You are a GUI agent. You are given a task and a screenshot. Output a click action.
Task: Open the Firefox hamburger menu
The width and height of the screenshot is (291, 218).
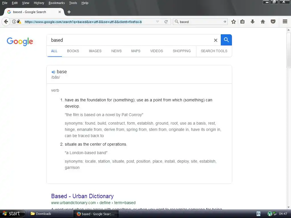pyautogui.click(x=285, y=22)
